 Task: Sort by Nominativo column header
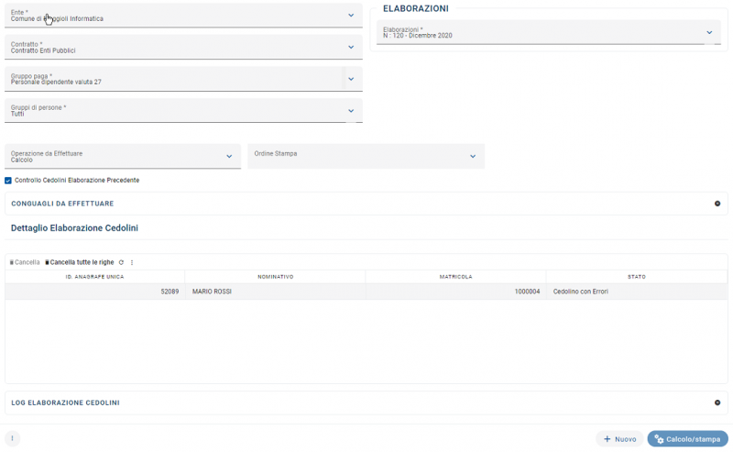tap(276, 277)
